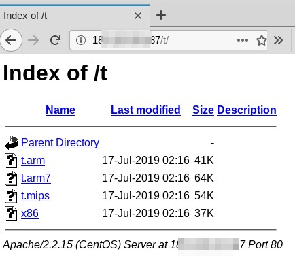The image size is (295, 262).
Task: Go back with the back arrow button
Action: pyautogui.click(x=11, y=40)
